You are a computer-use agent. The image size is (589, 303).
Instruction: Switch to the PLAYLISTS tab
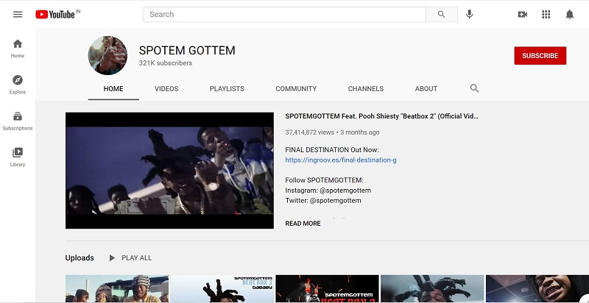tap(227, 89)
